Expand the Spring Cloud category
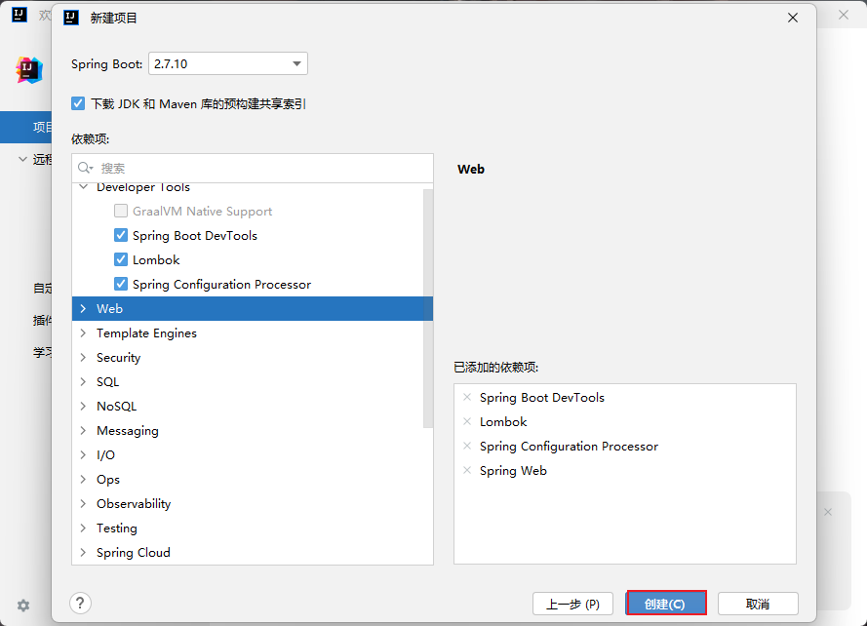The height and width of the screenshot is (626, 867). pyautogui.click(x=84, y=552)
